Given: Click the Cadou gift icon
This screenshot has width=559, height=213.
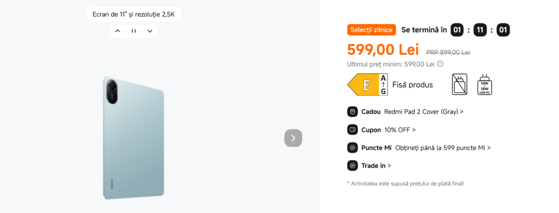Looking at the screenshot, I should [x=352, y=112].
